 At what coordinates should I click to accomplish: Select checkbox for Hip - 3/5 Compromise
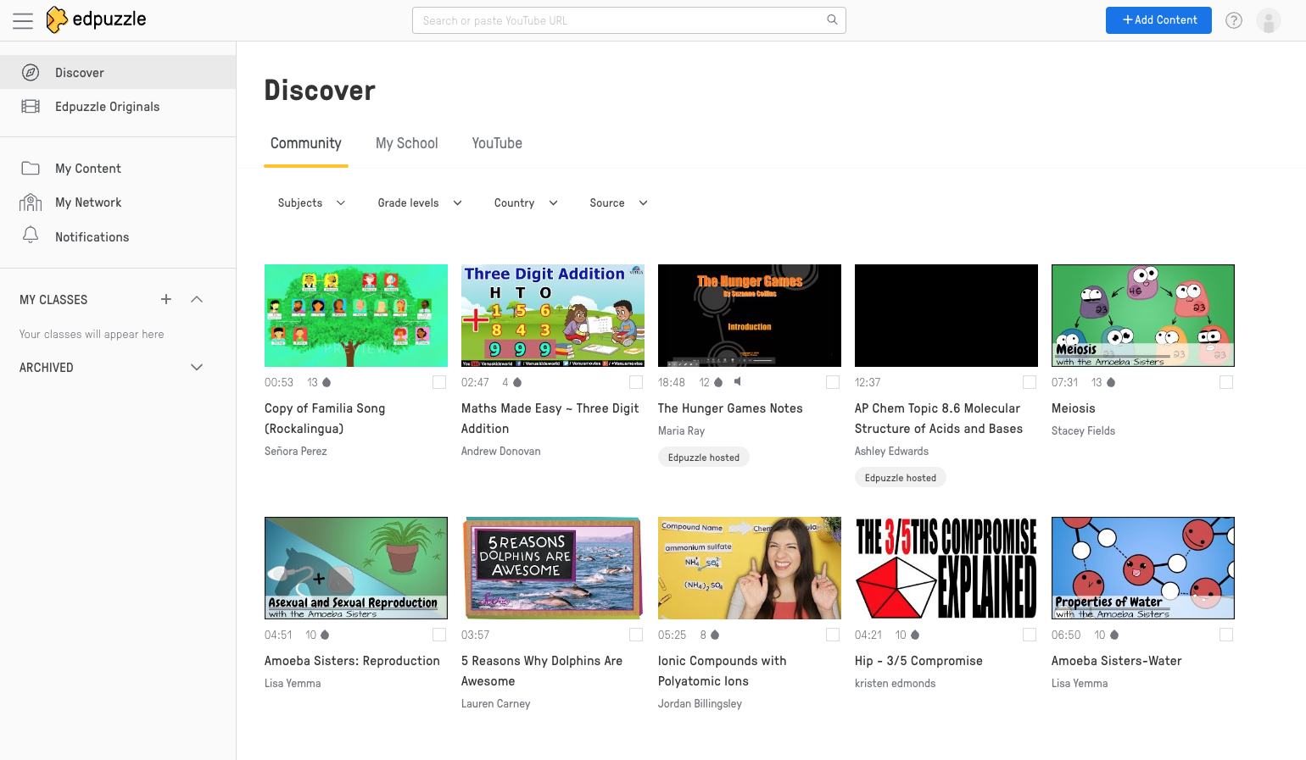(x=1030, y=635)
